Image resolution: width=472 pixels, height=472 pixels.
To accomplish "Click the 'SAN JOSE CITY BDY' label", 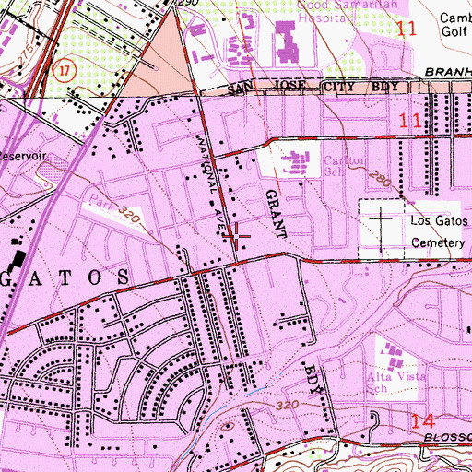I will tap(313, 88).
